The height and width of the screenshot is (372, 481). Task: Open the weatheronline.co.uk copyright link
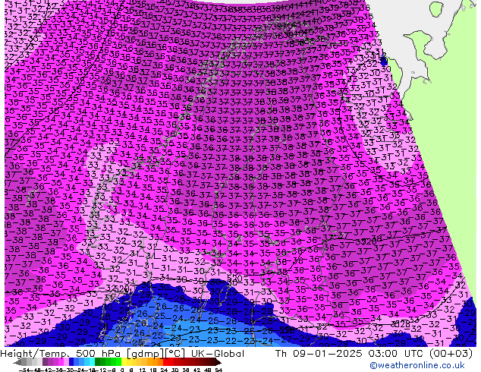(x=417, y=365)
